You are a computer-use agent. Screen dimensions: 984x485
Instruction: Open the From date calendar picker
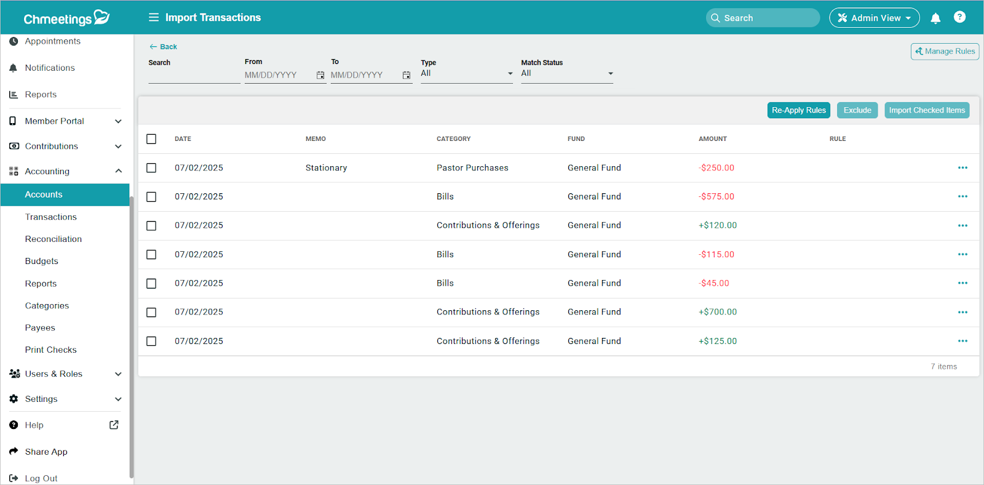coord(320,75)
